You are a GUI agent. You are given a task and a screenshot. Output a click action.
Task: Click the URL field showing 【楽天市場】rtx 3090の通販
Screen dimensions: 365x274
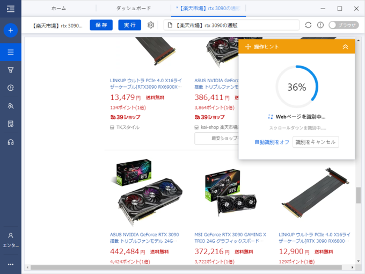point(231,25)
